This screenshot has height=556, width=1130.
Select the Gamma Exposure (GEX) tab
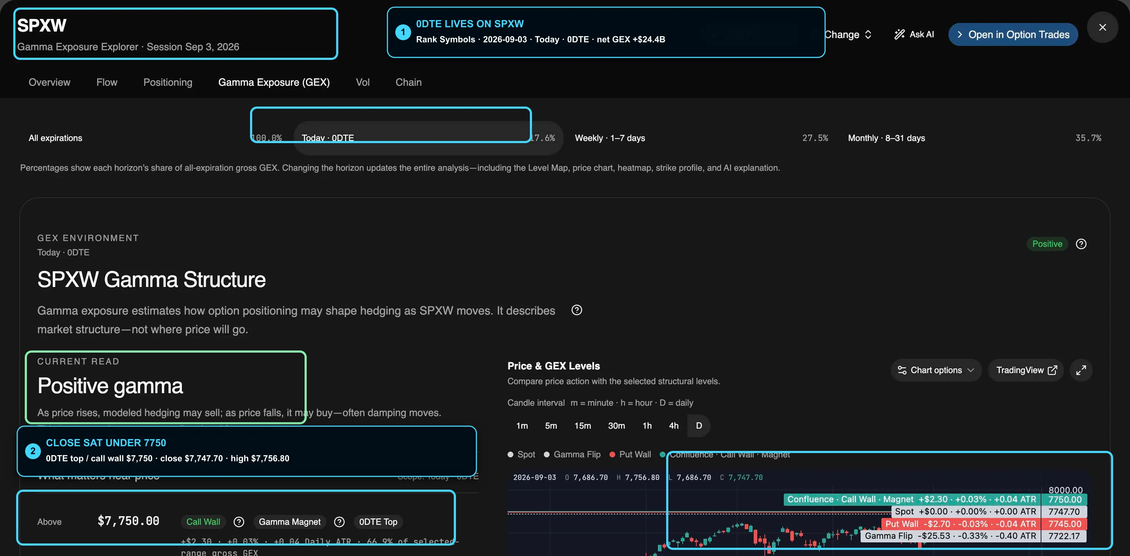tap(274, 83)
